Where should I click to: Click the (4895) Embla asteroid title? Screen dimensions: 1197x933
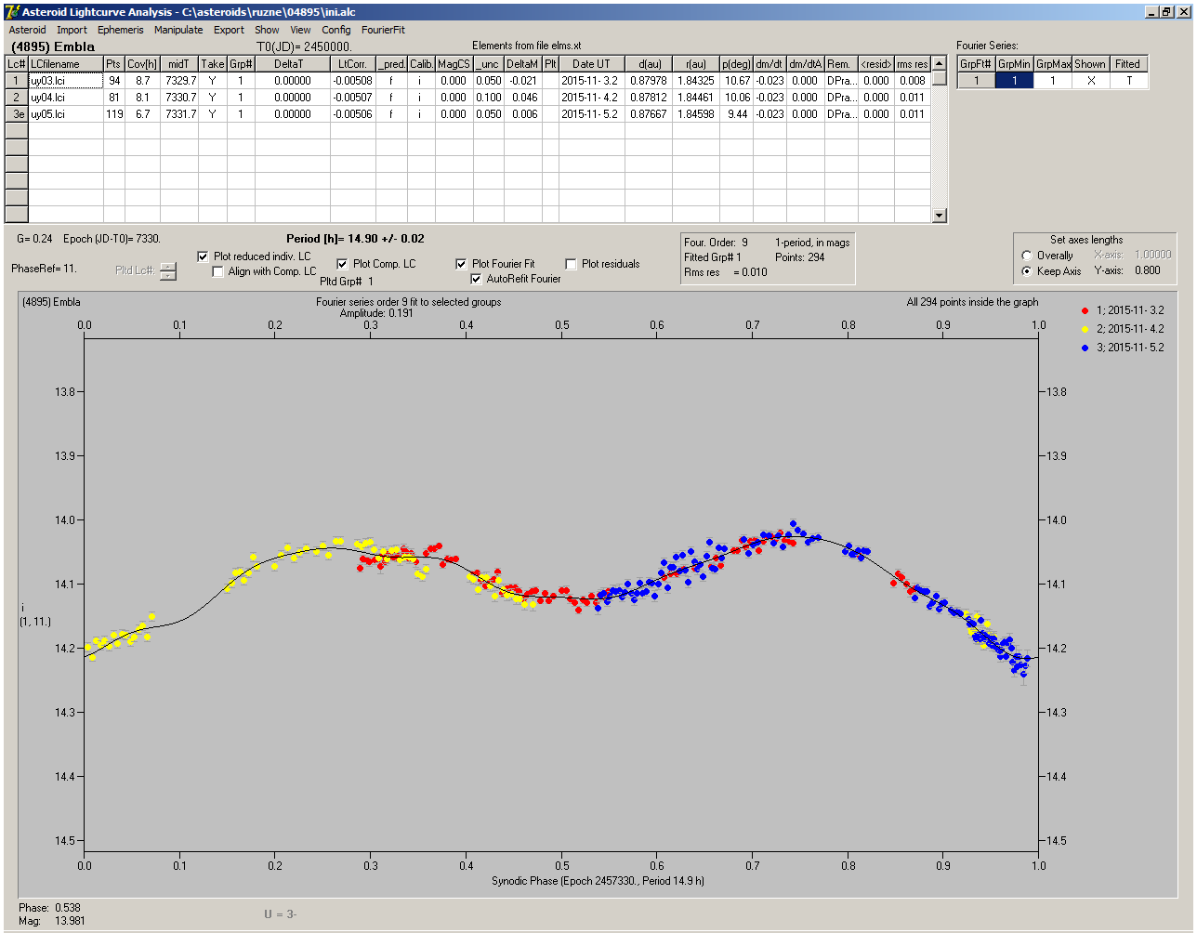coord(52,46)
